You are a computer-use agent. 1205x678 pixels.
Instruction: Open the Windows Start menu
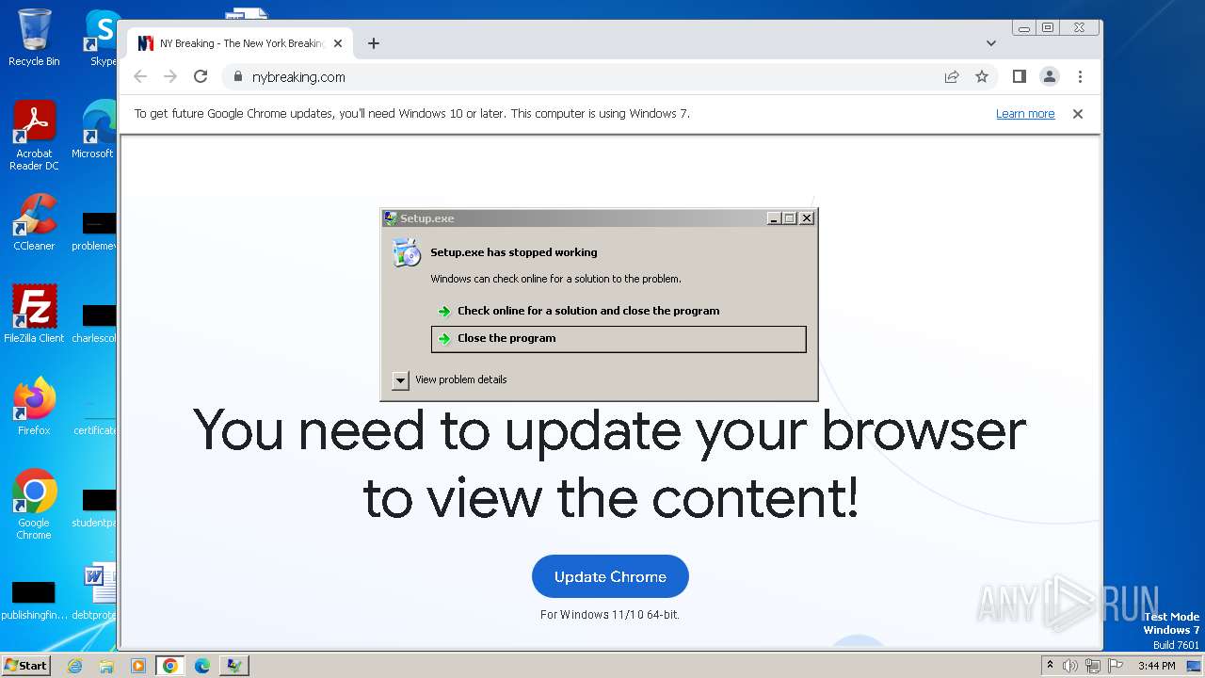pos(25,665)
